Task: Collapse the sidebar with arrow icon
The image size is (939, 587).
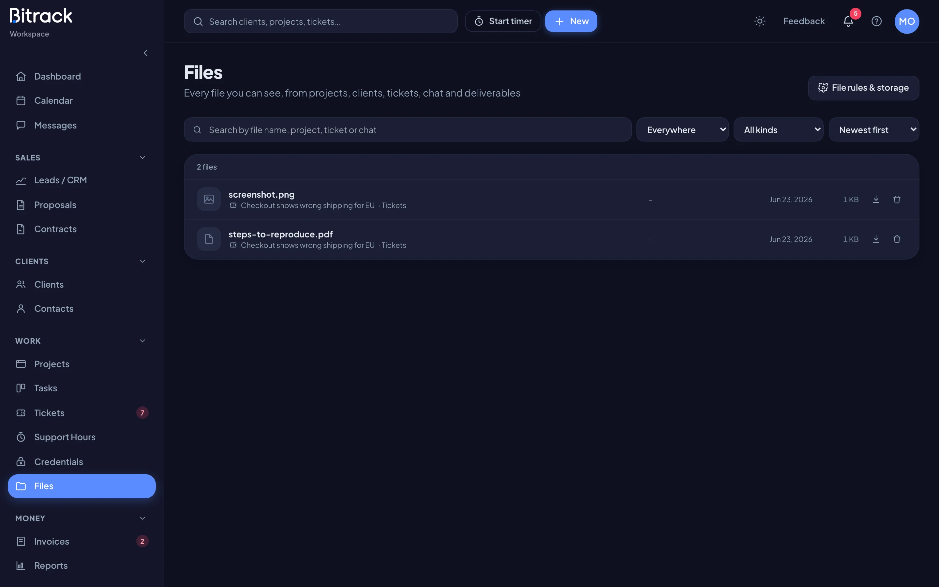Action: [145, 53]
